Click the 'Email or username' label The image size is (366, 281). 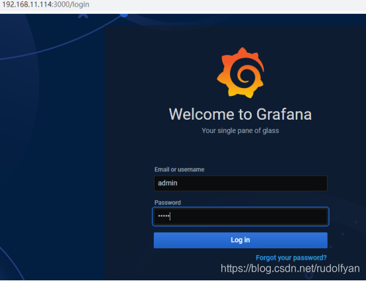click(x=179, y=169)
